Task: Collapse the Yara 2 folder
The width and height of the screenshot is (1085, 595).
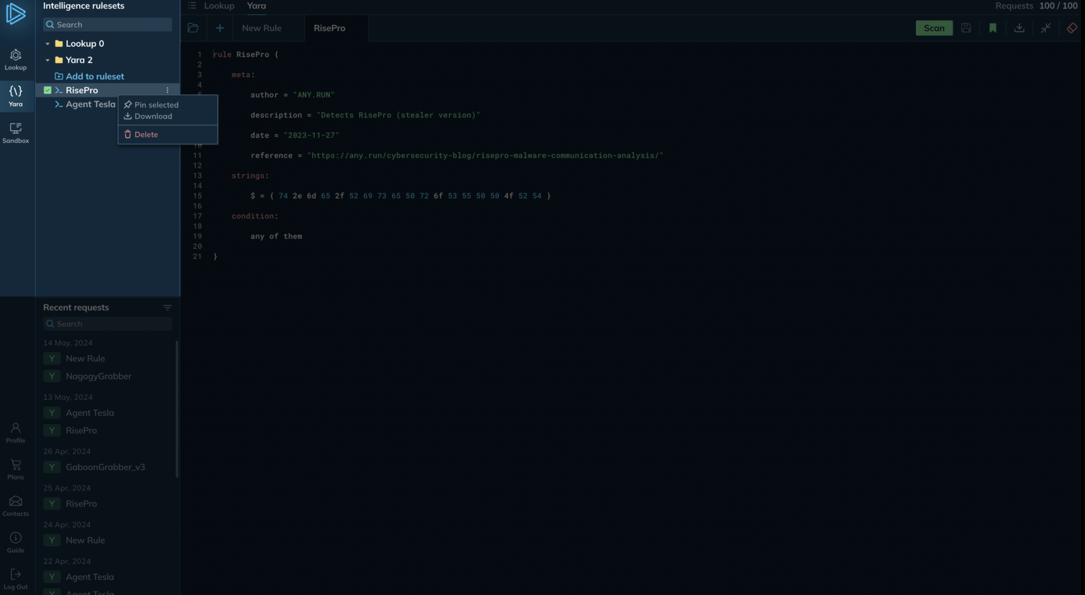Action: [48, 60]
